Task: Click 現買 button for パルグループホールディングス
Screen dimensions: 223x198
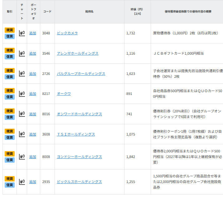Action: pos(10,71)
